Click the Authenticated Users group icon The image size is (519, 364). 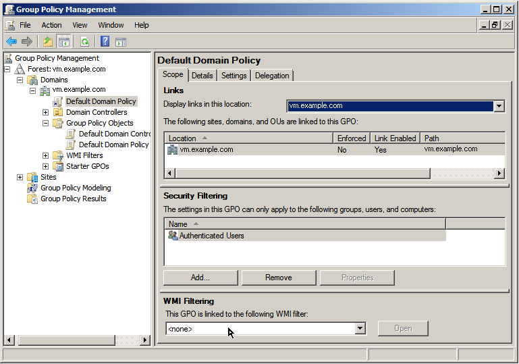pyautogui.click(x=173, y=236)
